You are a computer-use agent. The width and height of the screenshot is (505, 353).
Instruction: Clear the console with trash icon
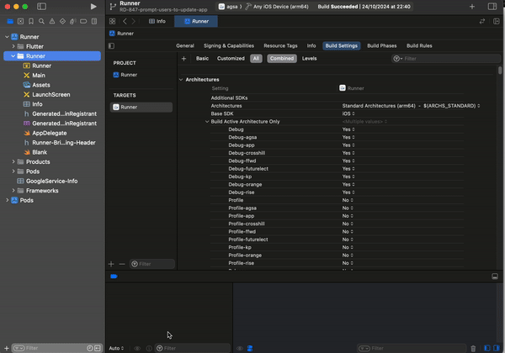[x=473, y=348]
